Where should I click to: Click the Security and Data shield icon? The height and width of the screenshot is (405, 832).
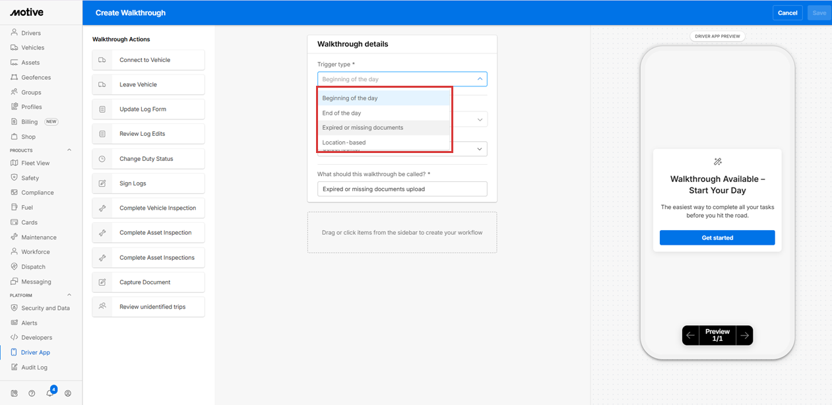point(15,308)
